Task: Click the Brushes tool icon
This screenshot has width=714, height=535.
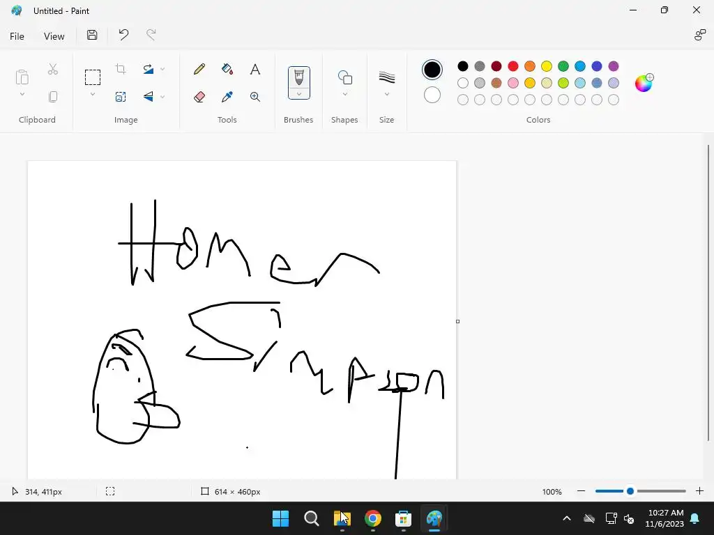Action: pyautogui.click(x=298, y=77)
